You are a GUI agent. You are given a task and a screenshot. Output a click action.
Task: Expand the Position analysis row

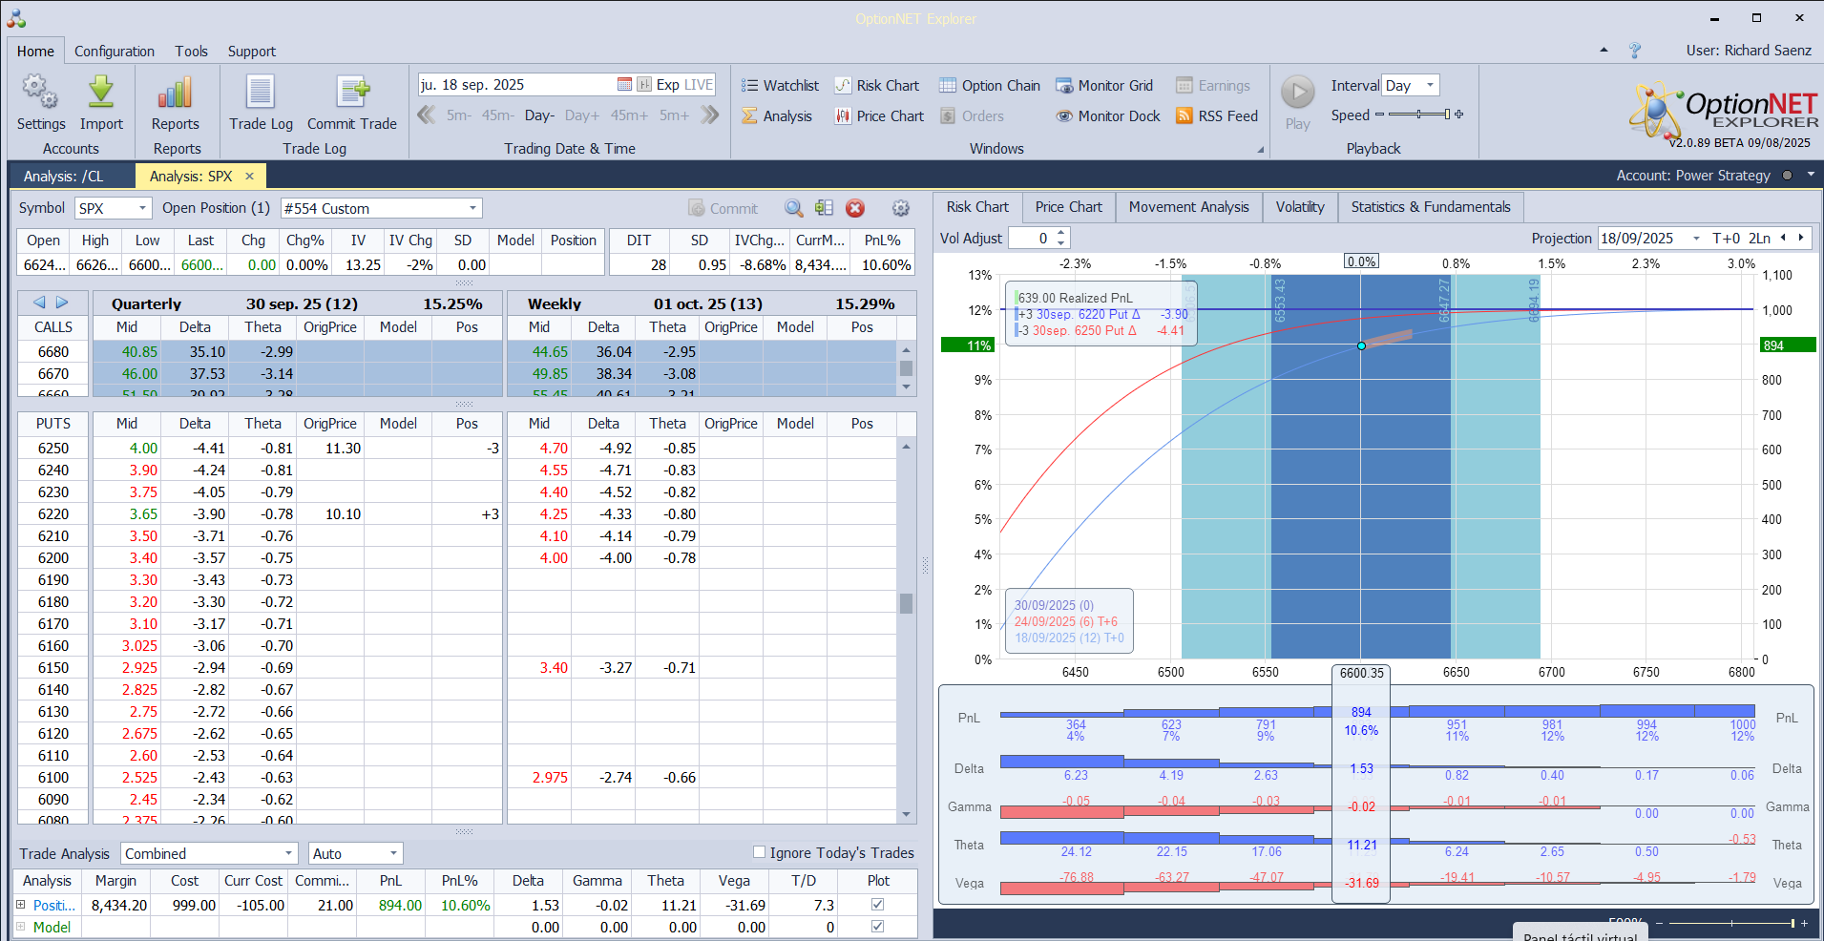point(21,904)
